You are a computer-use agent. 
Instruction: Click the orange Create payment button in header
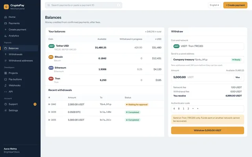tap(235, 5)
